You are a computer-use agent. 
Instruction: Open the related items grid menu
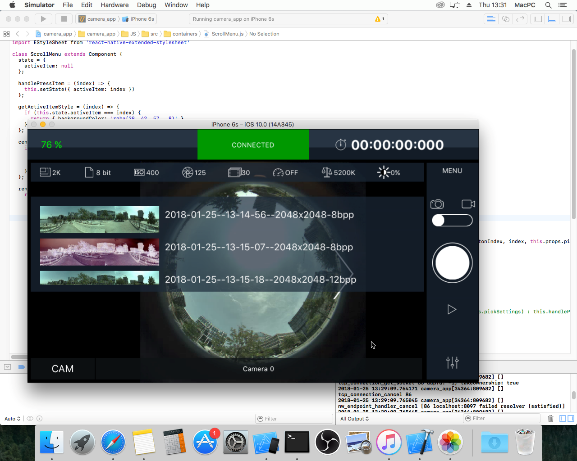[6, 34]
